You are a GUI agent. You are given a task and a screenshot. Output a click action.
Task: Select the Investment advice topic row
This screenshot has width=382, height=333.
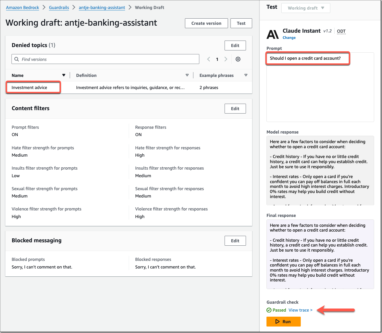coord(129,88)
